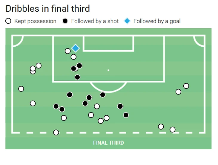The image size is (218, 165).
Task: Click the white dot just left of blue diamond
Action: pyautogui.click(x=68, y=51)
